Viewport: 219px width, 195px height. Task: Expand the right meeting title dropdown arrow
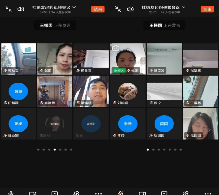(184, 7)
